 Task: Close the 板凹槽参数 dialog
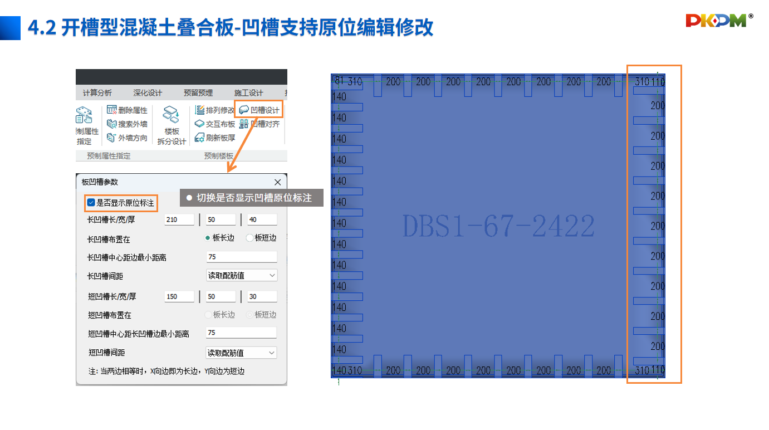click(278, 182)
